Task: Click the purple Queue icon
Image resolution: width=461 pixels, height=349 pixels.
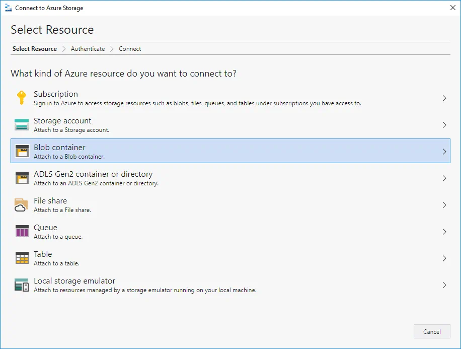Action: [x=22, y=232]
